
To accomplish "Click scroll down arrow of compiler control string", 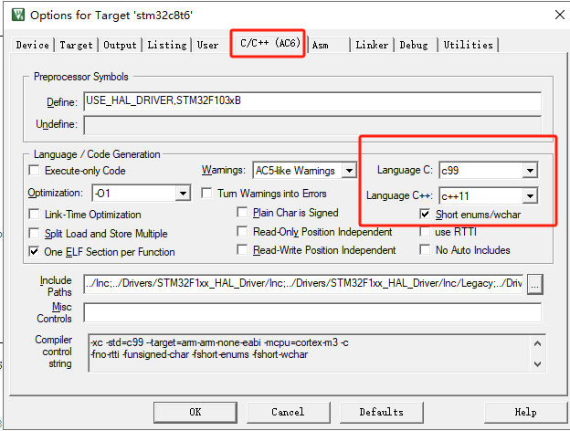I will 538,363.
